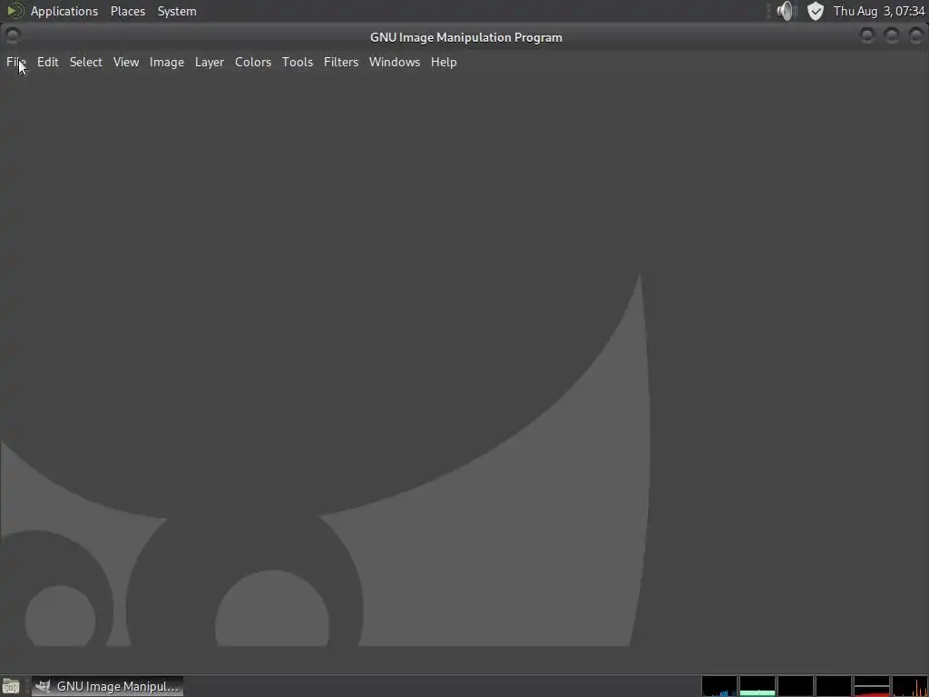
Task: Open the Edit menu
Action: [x=47, y=62]
